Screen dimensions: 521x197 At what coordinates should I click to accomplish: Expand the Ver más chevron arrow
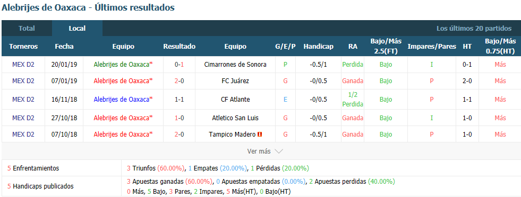point(279,151)
